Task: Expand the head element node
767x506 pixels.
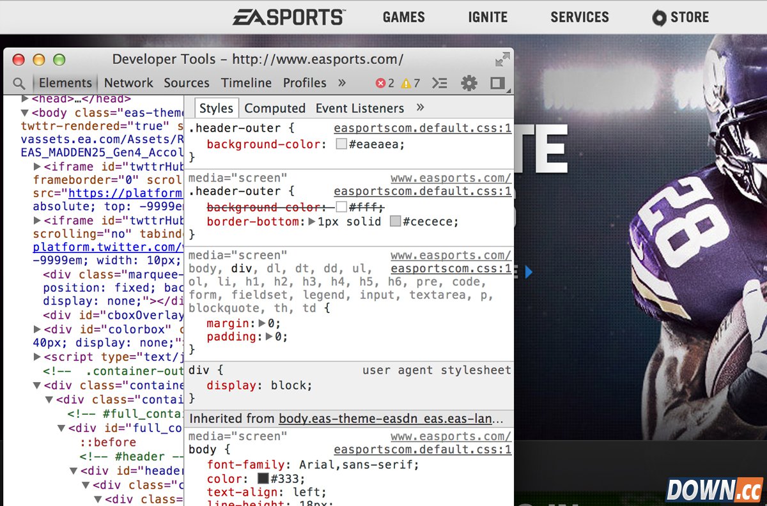Action: [25, 99]
